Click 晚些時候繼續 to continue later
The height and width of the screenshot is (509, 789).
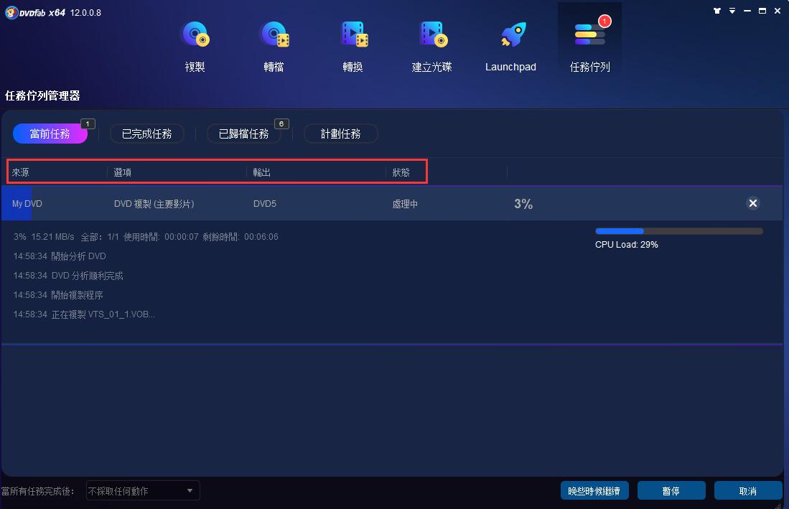(x=595, y=490)
